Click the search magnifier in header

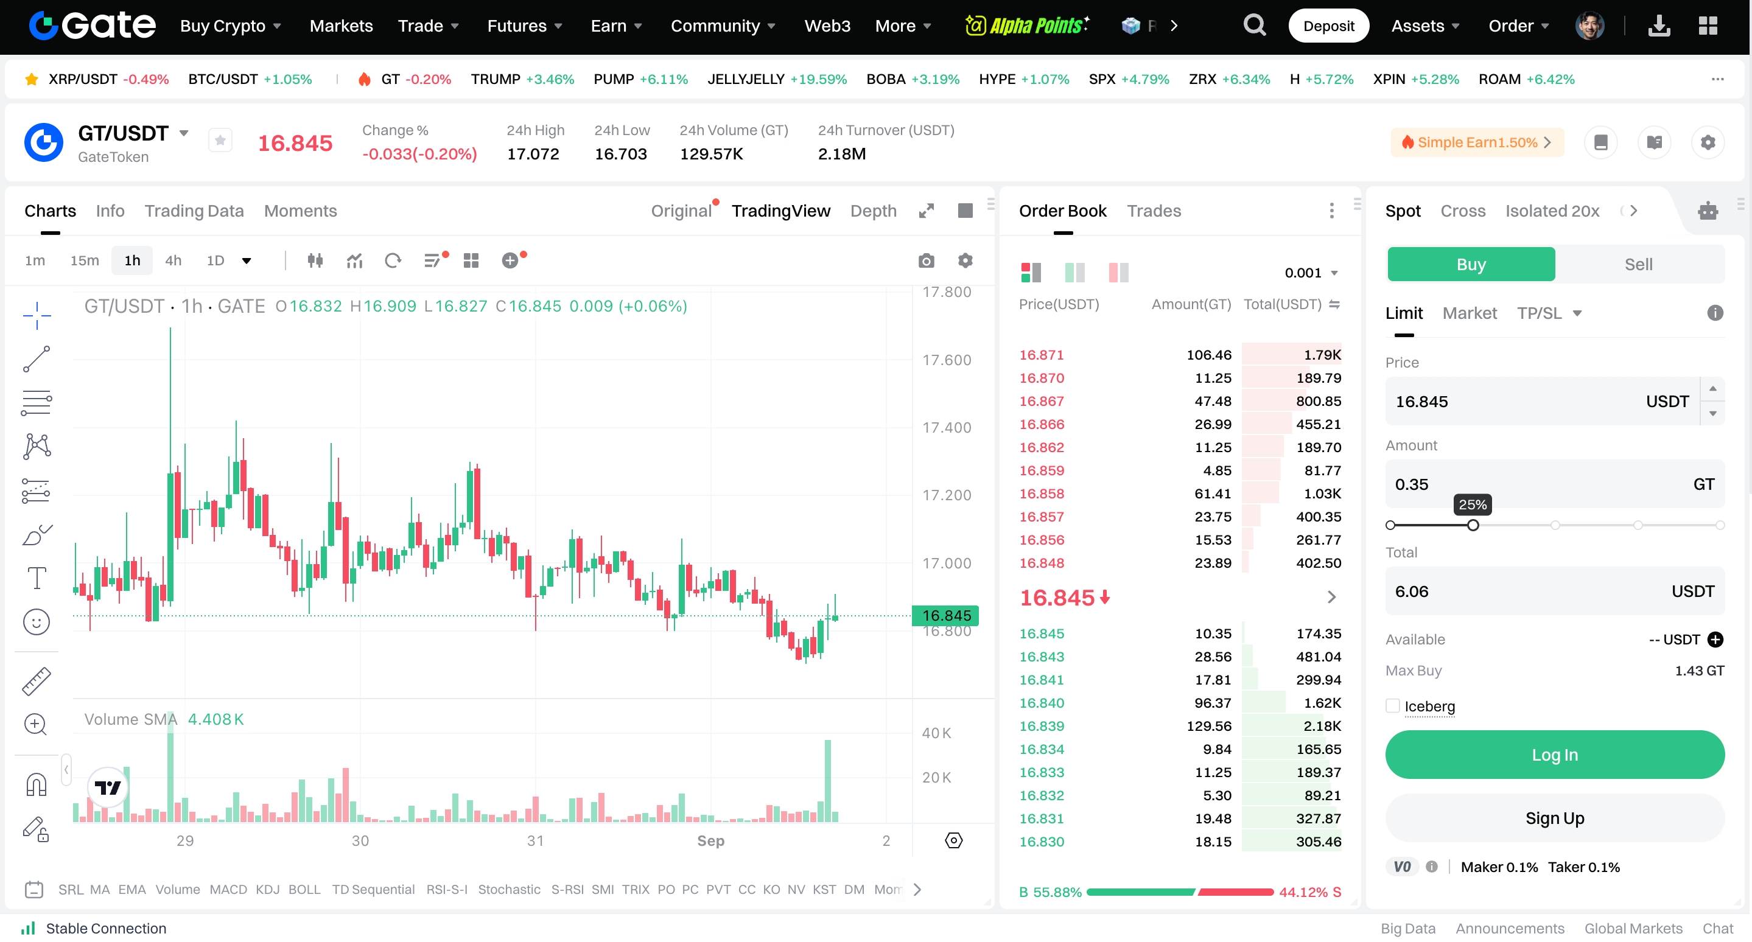1254,26
